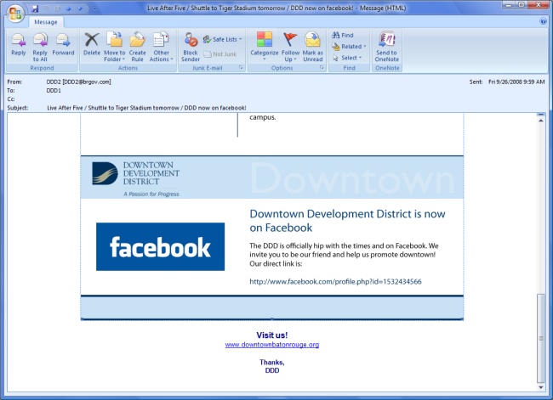Open the Safe Lists dropdown
Viewport: 553px width, 400px height.
coord(223,39)
